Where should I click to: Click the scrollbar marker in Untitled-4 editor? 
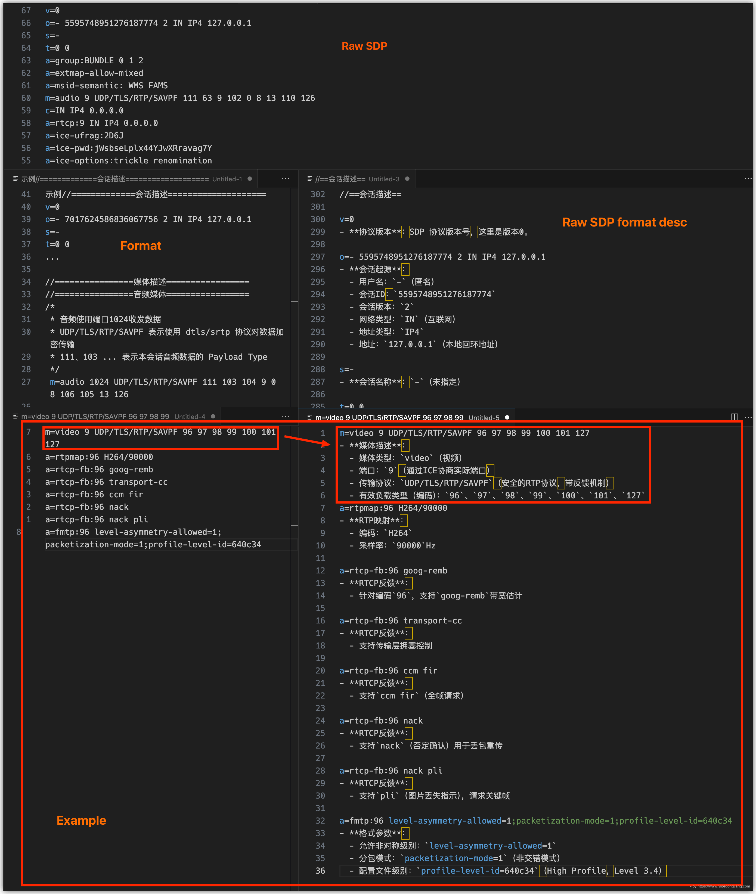[294, 525]
